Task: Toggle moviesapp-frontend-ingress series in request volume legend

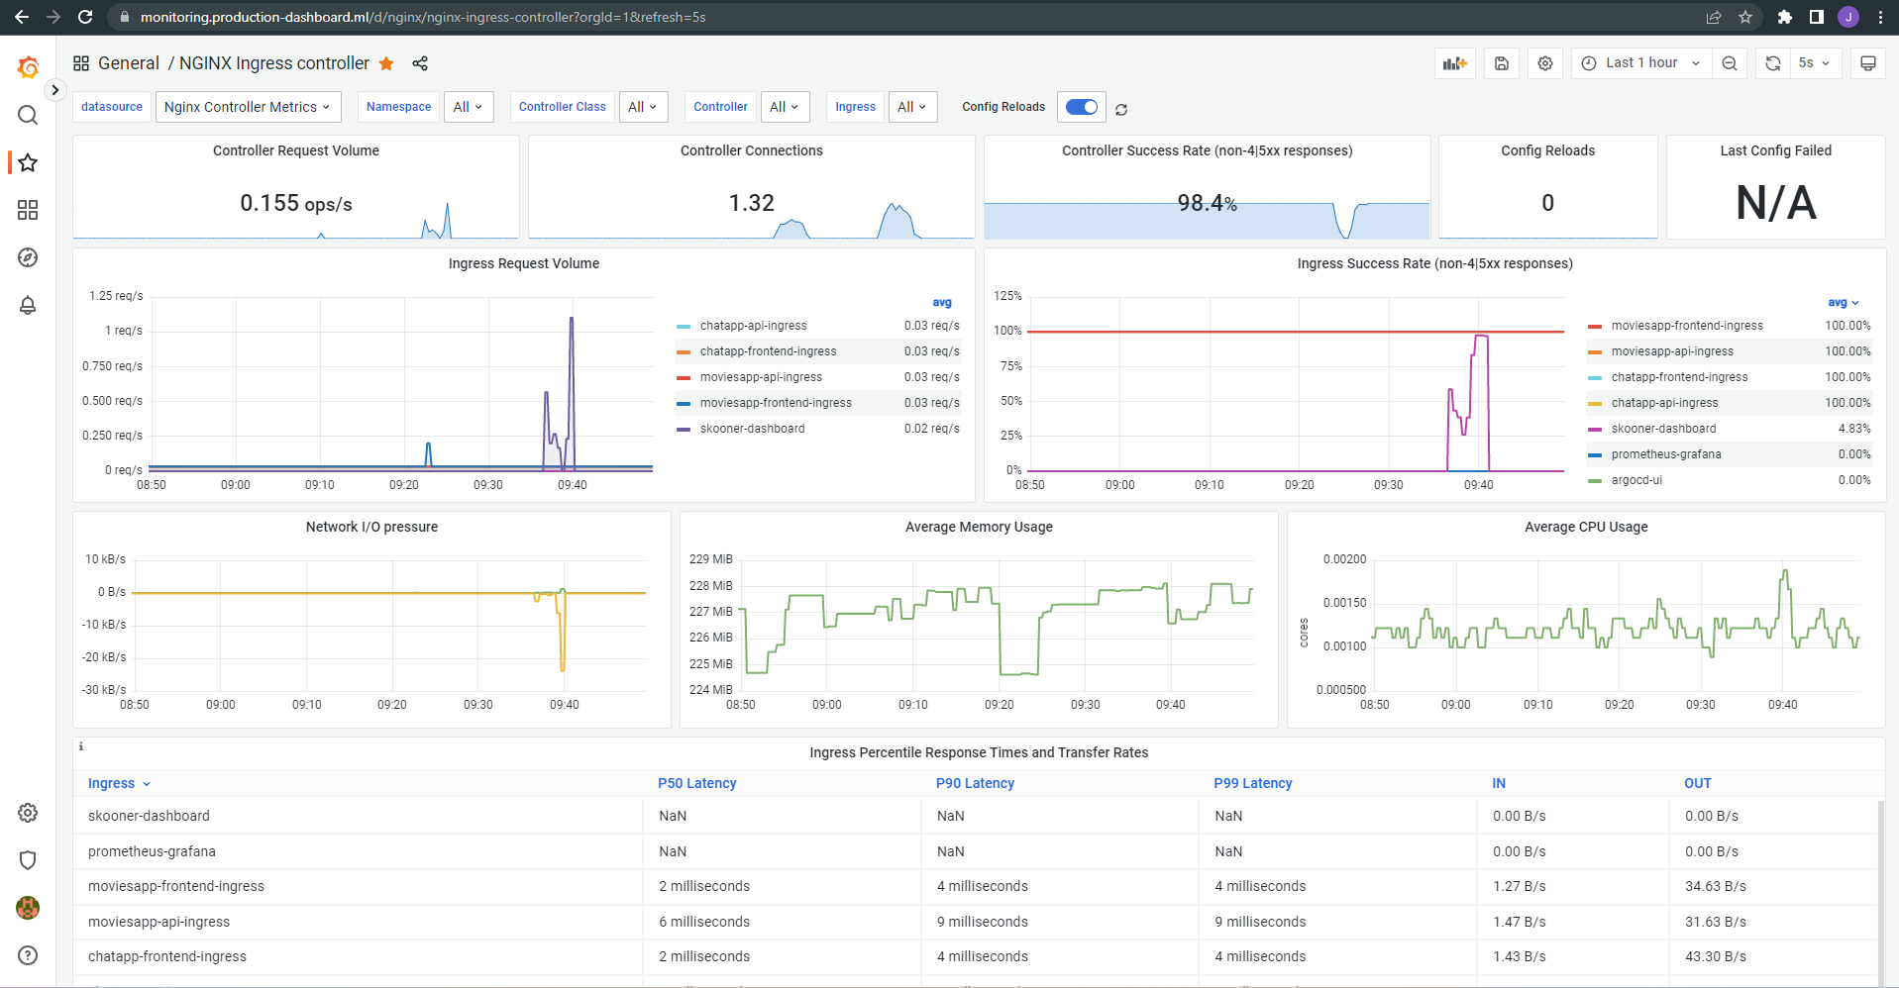Action: pos(776,403)
